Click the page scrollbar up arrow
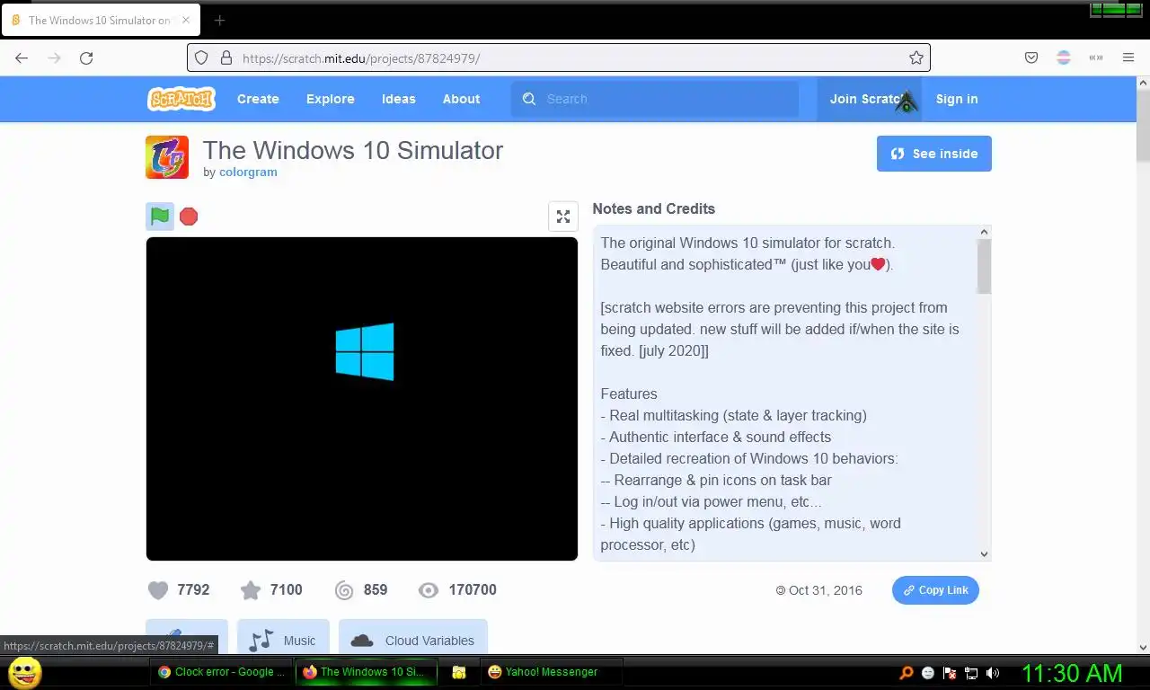Image resolution: width=1150 pixels, height=690 pixels. 1143,83
